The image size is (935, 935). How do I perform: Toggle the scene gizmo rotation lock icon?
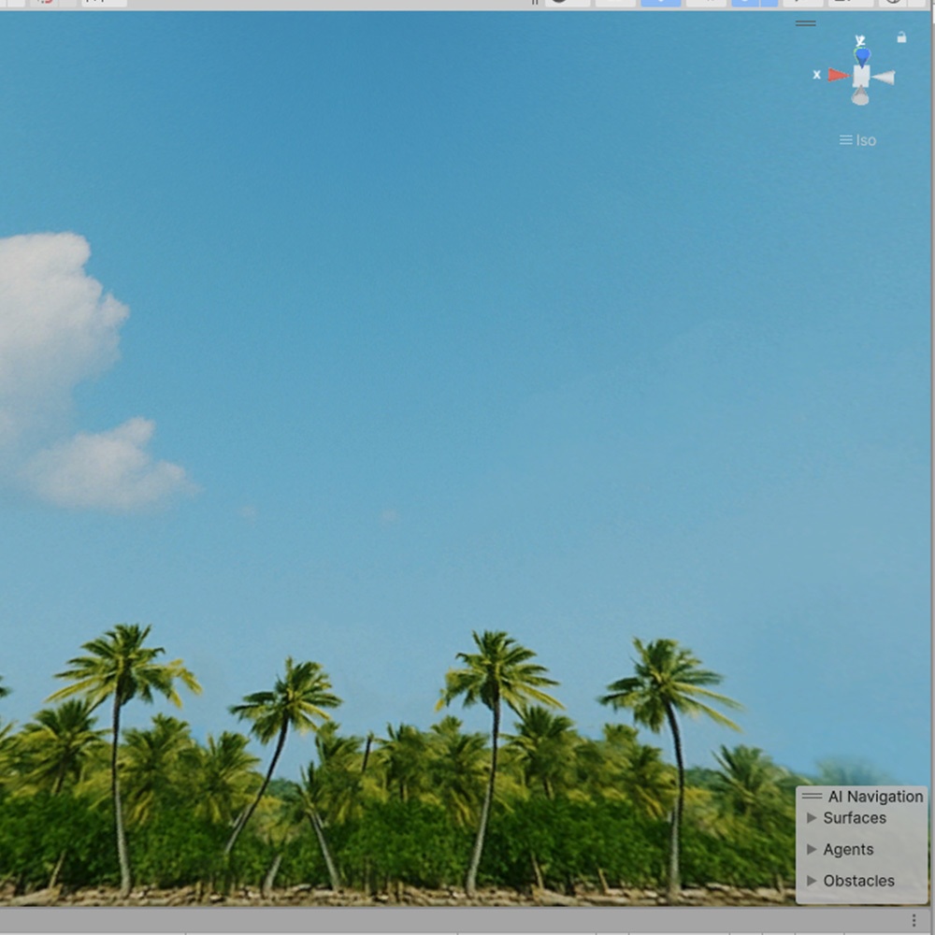(901, 37)
